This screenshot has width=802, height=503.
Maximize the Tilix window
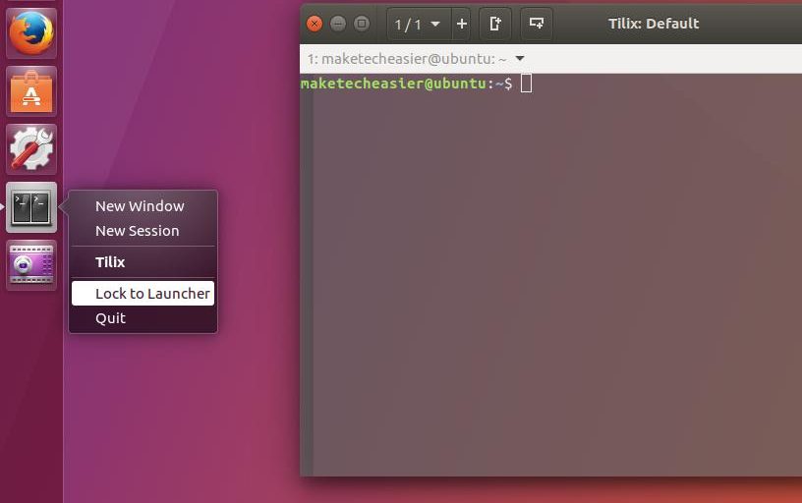click(362, 24)
